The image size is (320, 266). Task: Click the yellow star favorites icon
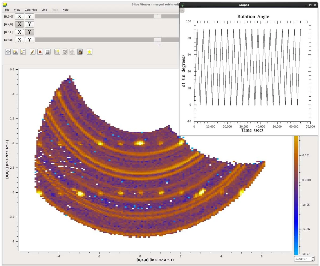(x=89, y=52)
